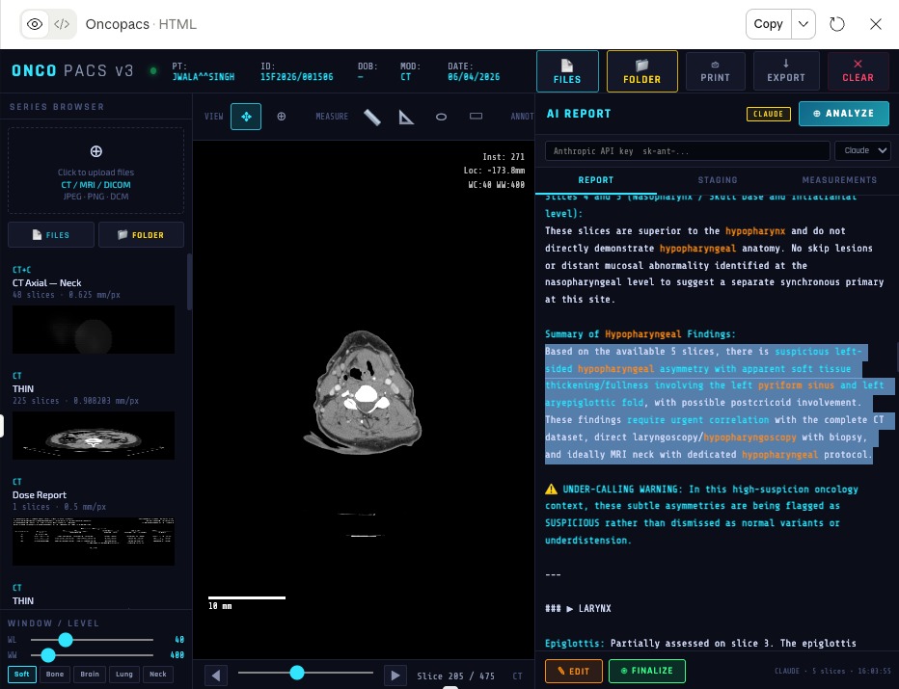The height and width of the screenshot is (689, 899).
Task: Click the FINALIZE report button
Action: 646,671
